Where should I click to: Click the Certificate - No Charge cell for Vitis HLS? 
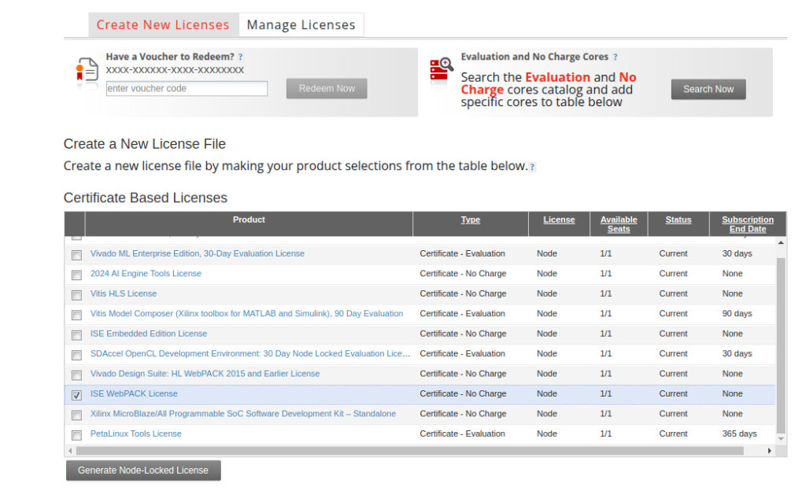click(463, 293)
